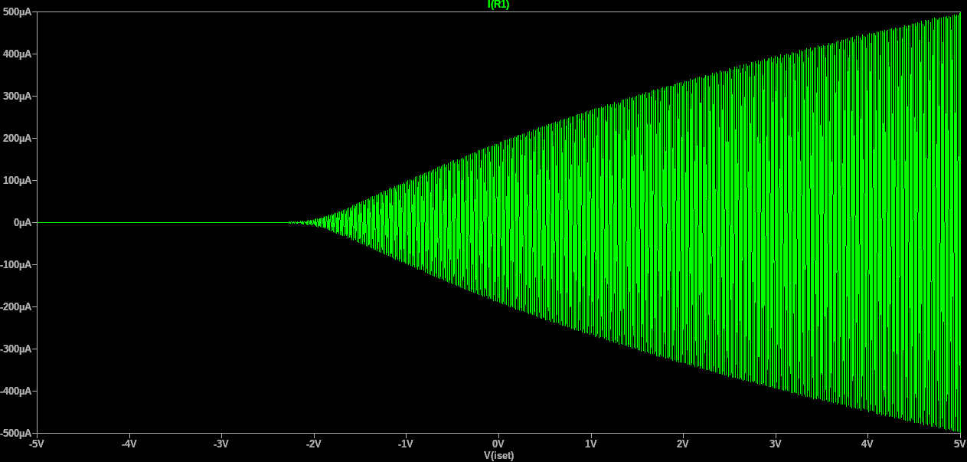This screenshot has height=462, width=967.
Task: Click the -100µA vertical axis label
Action: [x=15, y=265]
